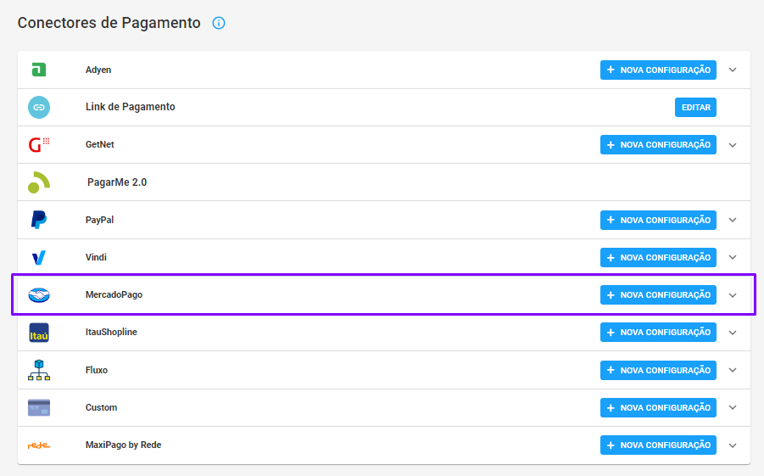
Task: Expand the MaxiPago by Rede chevron
Action: point(733,445)
